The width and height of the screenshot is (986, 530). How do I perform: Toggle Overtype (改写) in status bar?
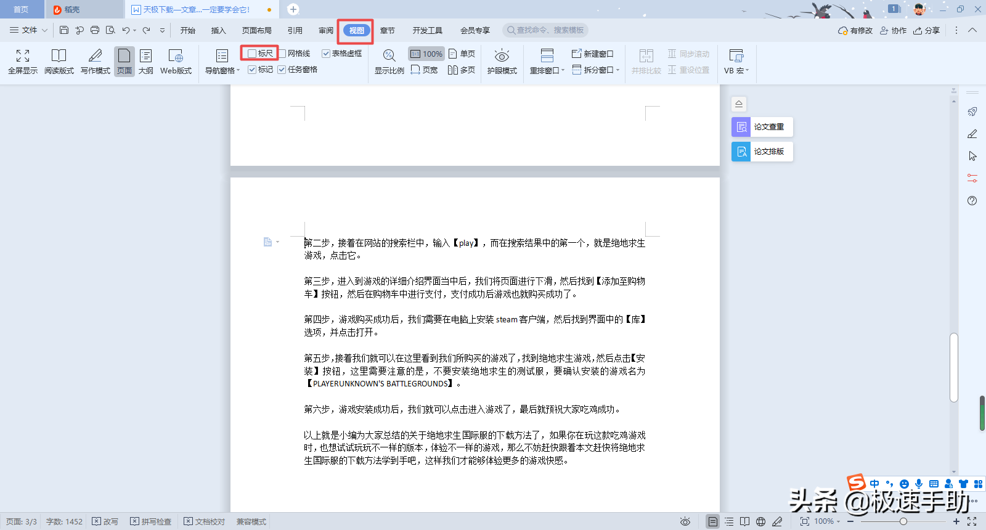point(105,521)
